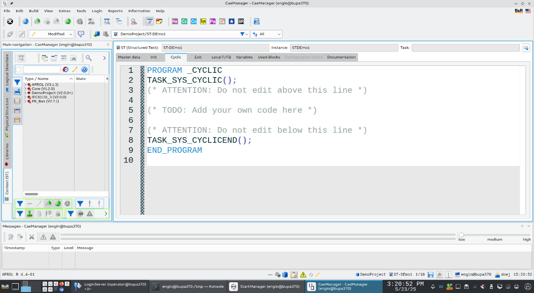The height and width of the screenshot is (293, 534).
Task: Switch to Konsole window in taskbar
Action: click(x=188, y=286)
